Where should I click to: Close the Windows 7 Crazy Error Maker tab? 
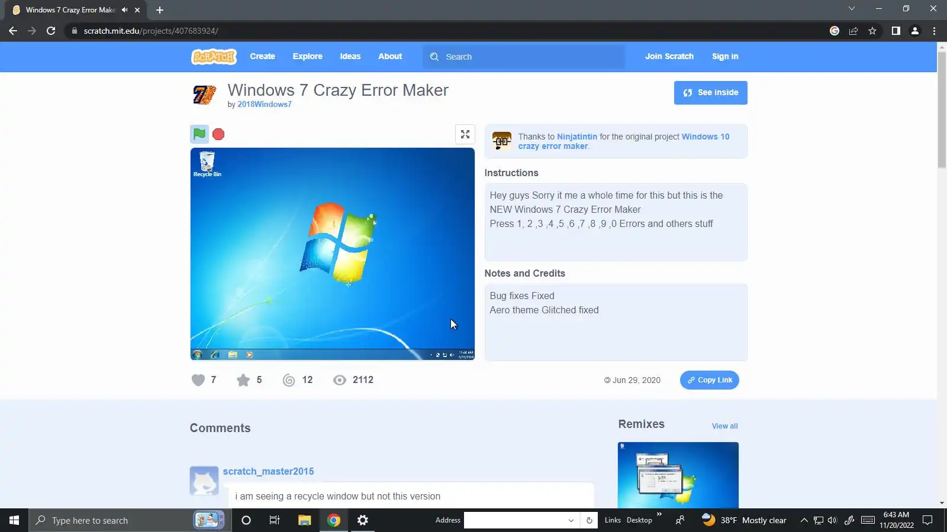click(x=137, y=10)
